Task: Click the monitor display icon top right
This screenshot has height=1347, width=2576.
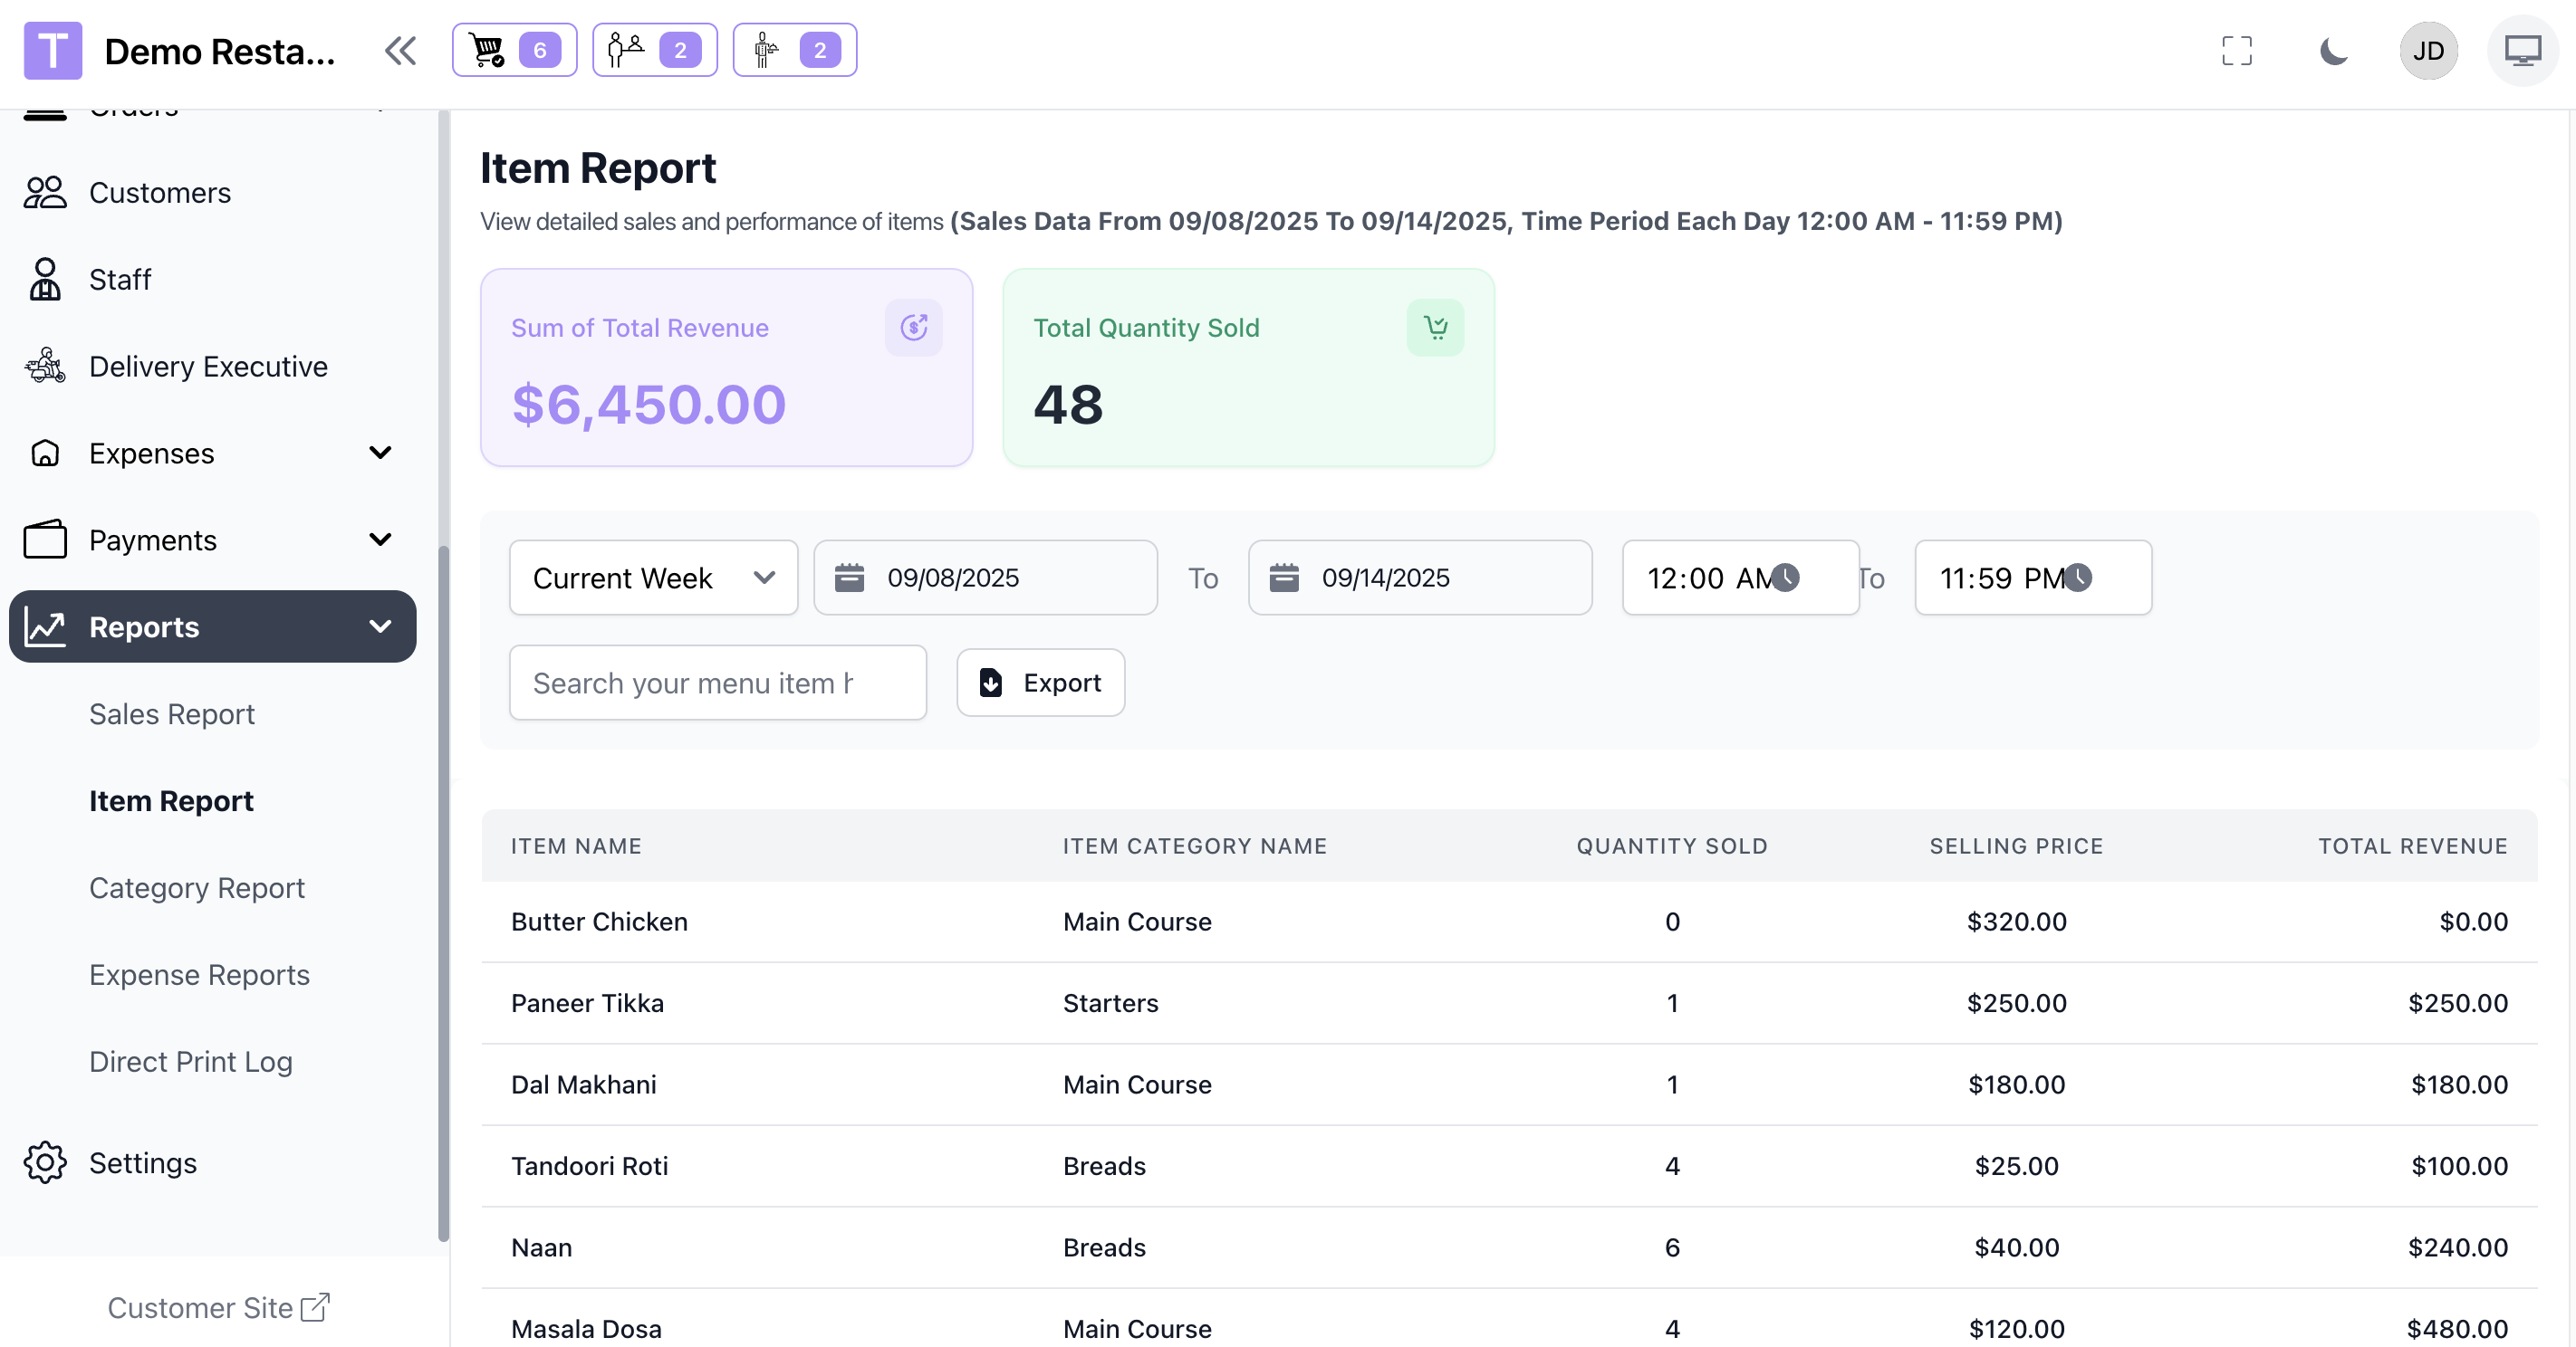Action: tap(2522, 50)
